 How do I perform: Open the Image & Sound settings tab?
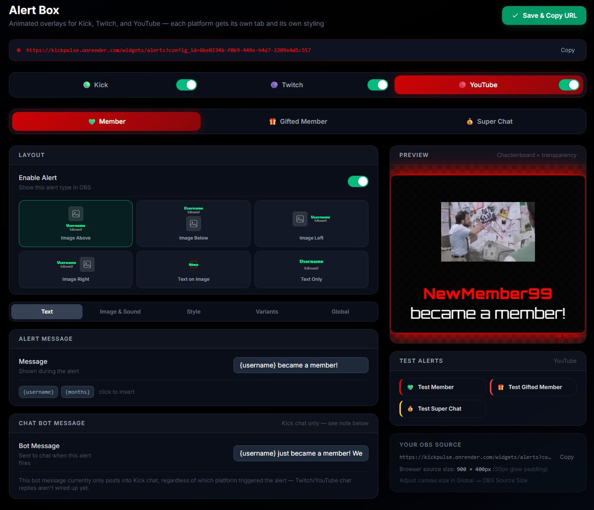click(x=120, y=311)
